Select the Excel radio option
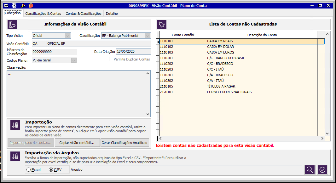Viewport: 336px width, 183px height. 28,170
